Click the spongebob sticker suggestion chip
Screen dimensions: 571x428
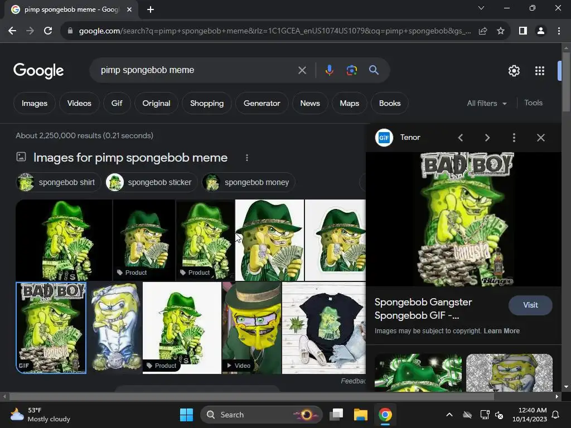[151, 182]
